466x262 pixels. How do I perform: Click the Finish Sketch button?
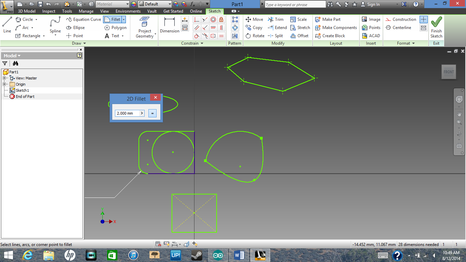coord(436,27)
